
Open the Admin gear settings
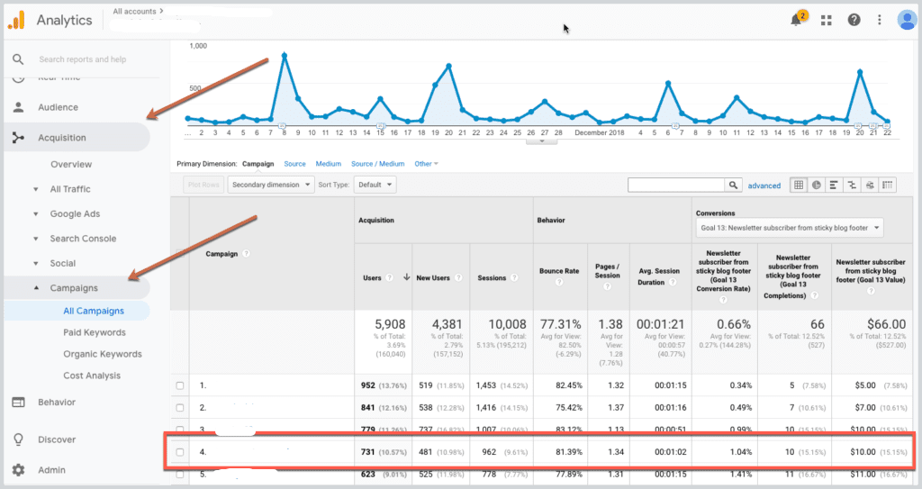pos(19,470)
